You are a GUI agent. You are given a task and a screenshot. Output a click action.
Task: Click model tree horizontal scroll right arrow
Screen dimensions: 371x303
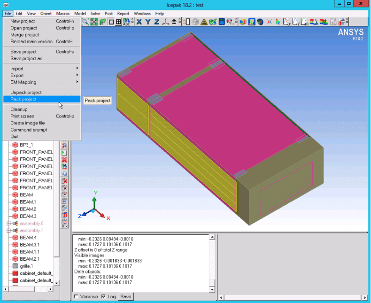50,289
